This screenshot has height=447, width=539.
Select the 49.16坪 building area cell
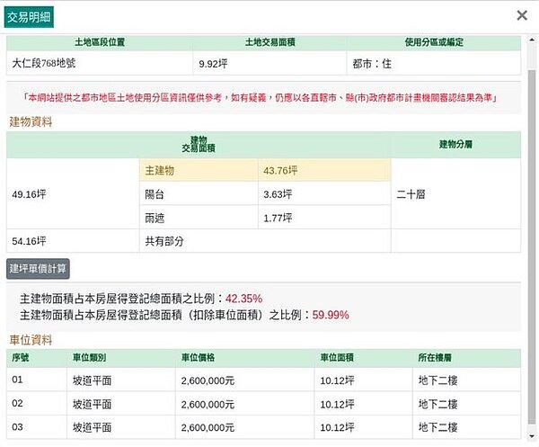point(73,194)
